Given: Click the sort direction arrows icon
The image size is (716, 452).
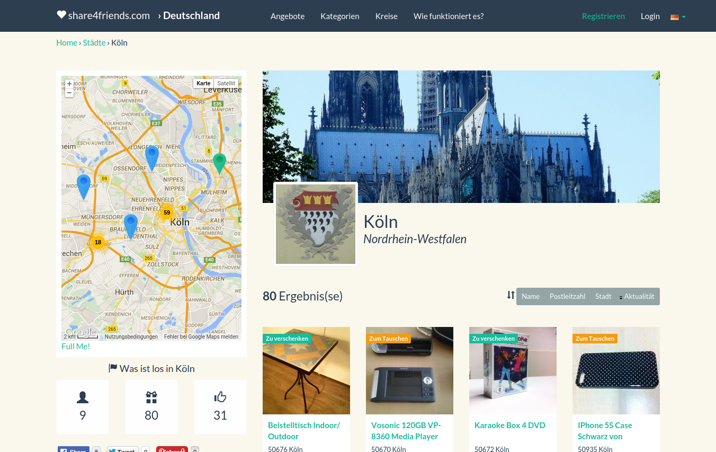Looking at the screenshot, I should [x=511, y=295].
